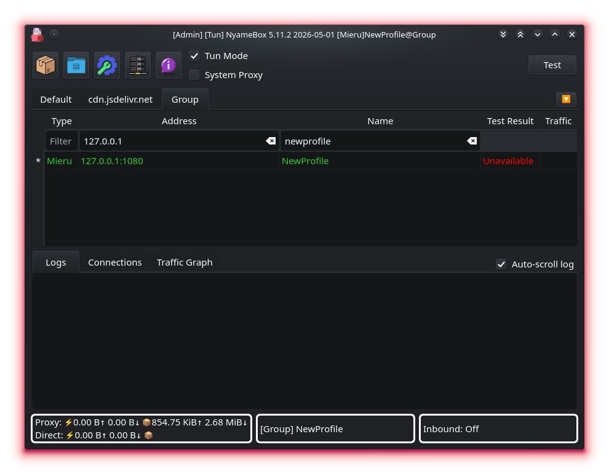The image size is (609, 474).
Task: Switch to the Default group tab
Action: tap(56, 100)
